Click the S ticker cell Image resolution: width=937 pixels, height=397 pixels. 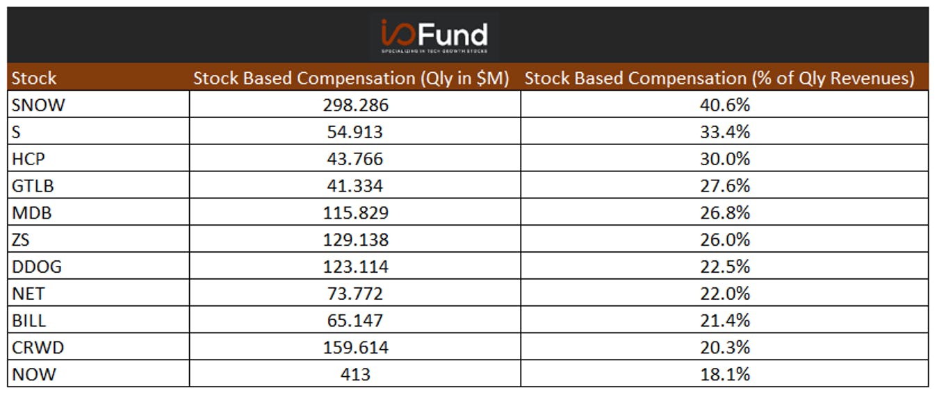pyautogui.click(x=99, y=132)
